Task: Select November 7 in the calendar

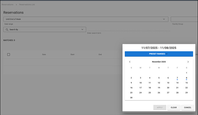Action: pyautogui.click(x=177, y=78)
